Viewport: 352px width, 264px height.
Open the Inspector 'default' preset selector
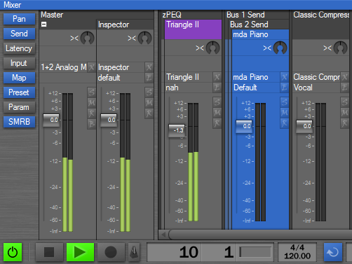[x=121, y=78]
